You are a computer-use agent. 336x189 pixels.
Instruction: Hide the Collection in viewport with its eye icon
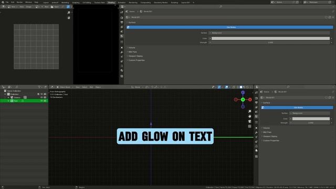point(41,94)
